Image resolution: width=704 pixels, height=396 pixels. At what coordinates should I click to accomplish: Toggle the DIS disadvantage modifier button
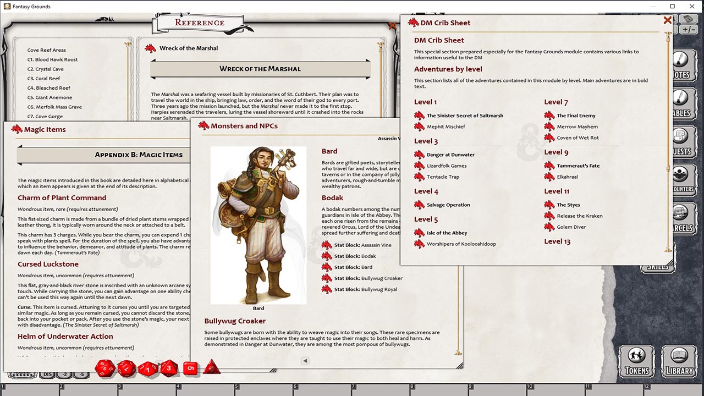click(48, 375)
